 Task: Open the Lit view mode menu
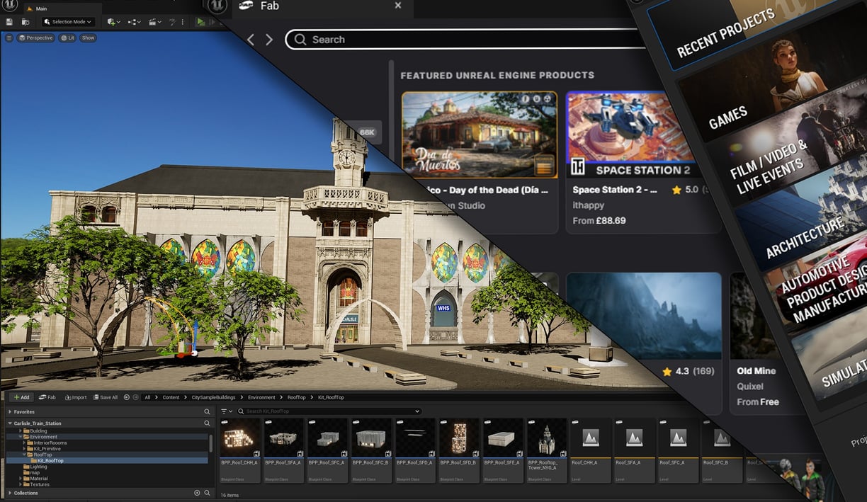point(68,38)
